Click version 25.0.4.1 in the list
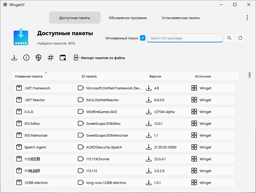256x193 pixels. point(160,159)
